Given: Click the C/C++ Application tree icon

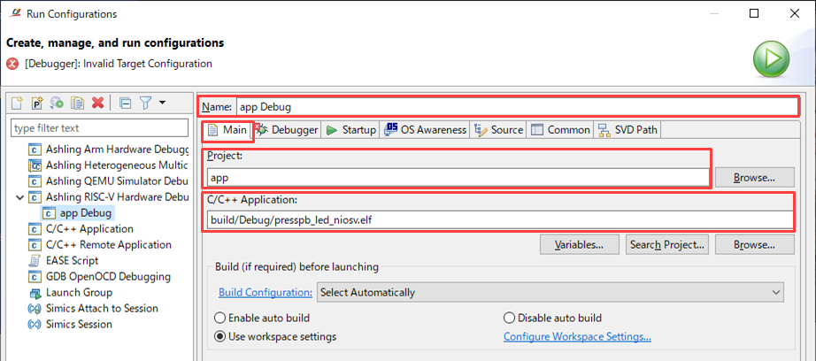Looking at the screenshot, I should (35, 229).
